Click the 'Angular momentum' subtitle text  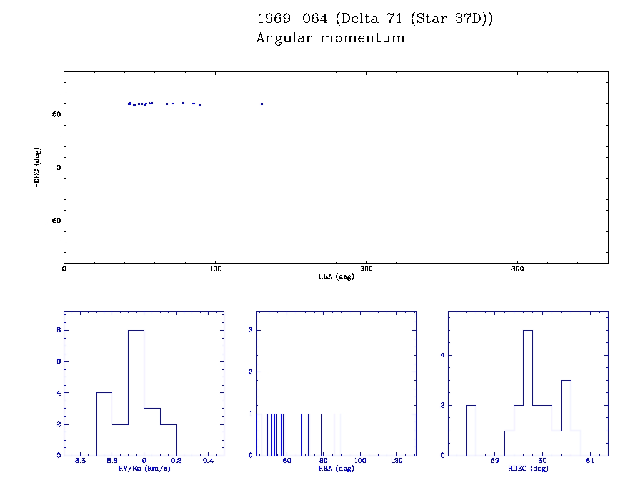331,38
